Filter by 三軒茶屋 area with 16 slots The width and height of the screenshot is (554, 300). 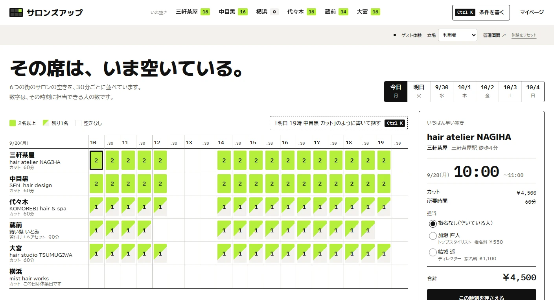click(x=193, y=12)
